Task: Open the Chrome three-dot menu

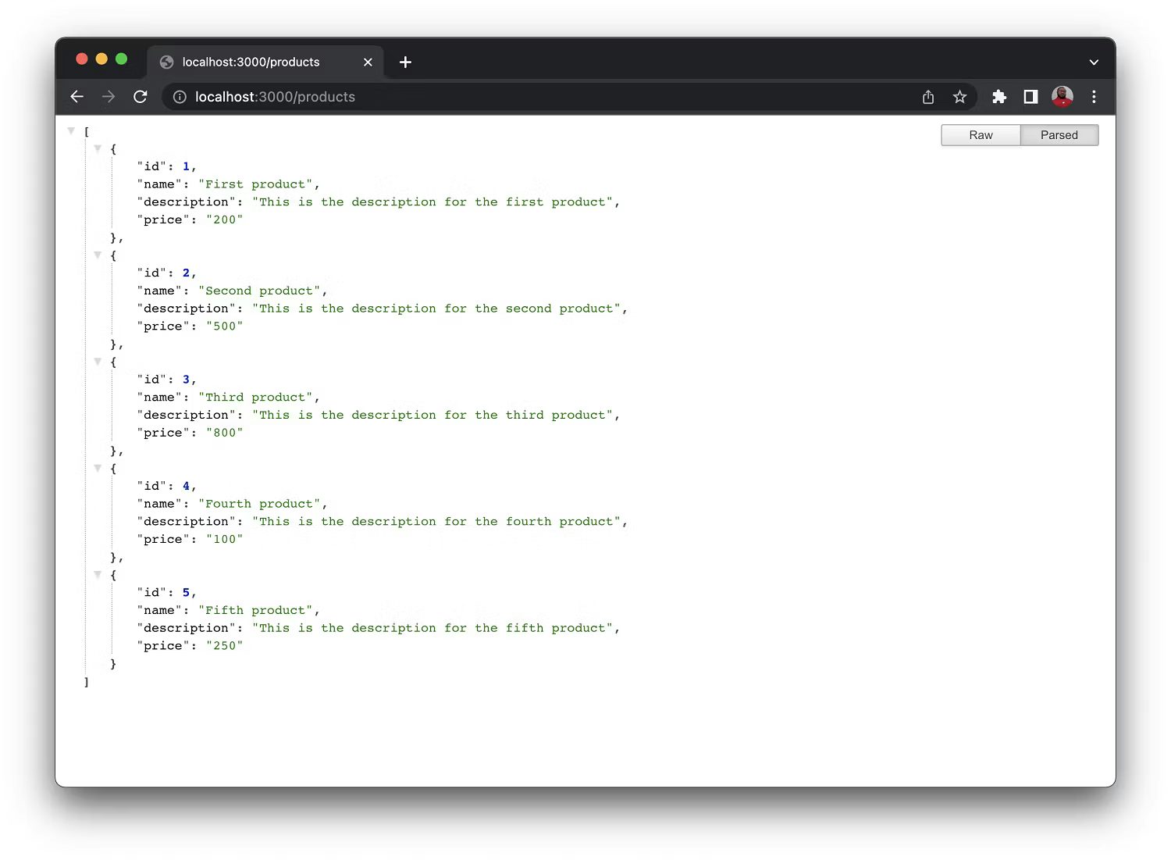Action: click(x=1094, y=96)
